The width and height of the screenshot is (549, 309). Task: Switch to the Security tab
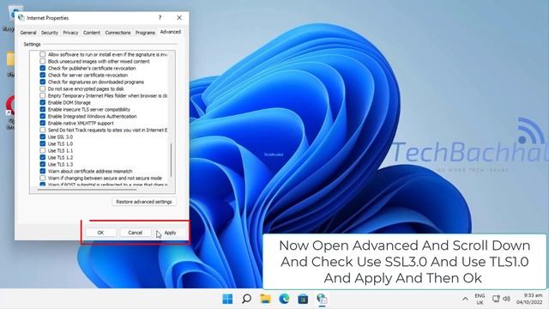(x=50, y=33)
